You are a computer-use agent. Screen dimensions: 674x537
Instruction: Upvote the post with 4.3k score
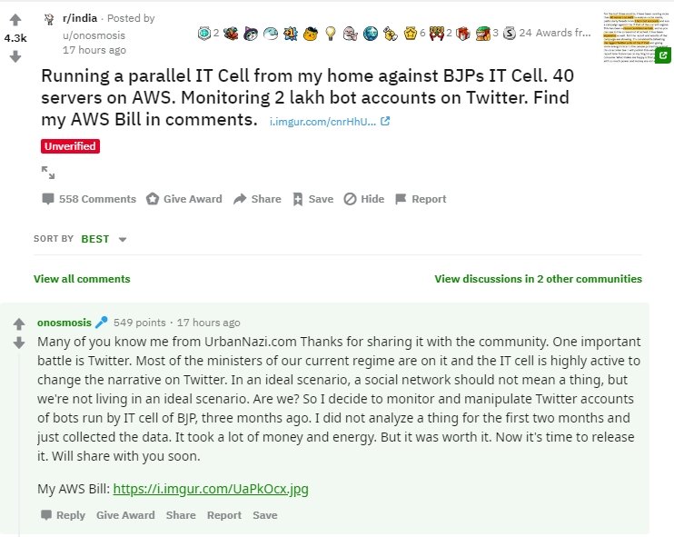tap(15, 20)
